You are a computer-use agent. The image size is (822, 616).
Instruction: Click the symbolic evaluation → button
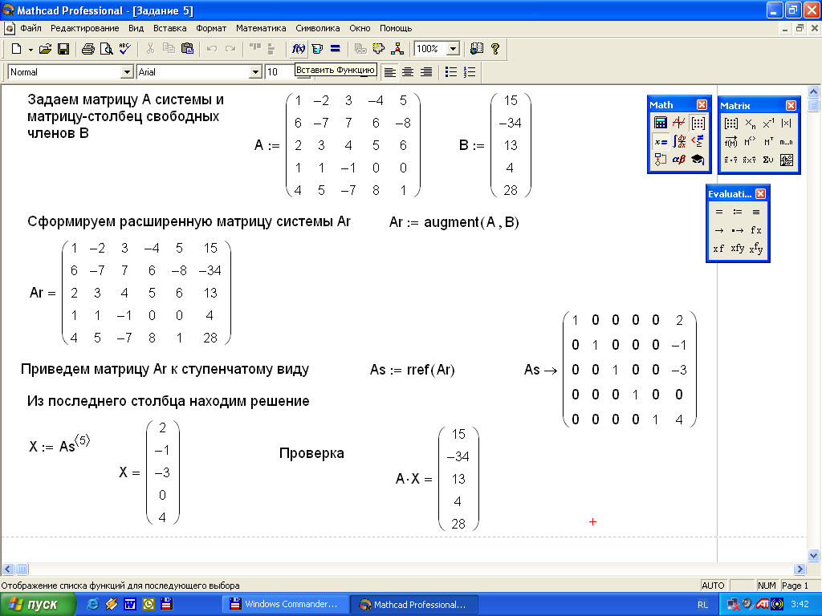[719, 230]
